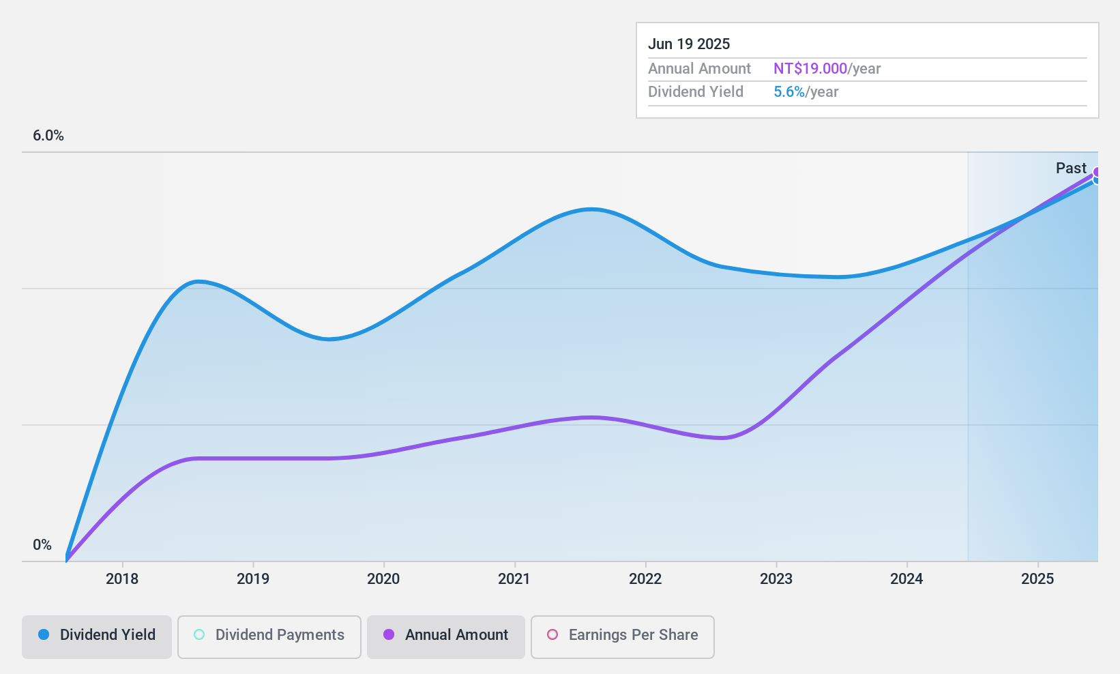This screenshot has width=1120, height=674.
Task: Click the 0% y-axis label
Action: click(x=42, y=544)
